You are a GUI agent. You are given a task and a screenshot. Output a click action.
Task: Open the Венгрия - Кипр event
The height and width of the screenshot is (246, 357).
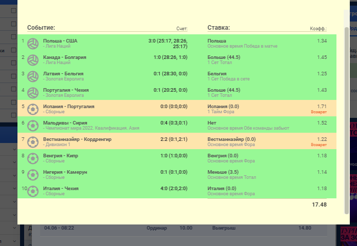61,156
